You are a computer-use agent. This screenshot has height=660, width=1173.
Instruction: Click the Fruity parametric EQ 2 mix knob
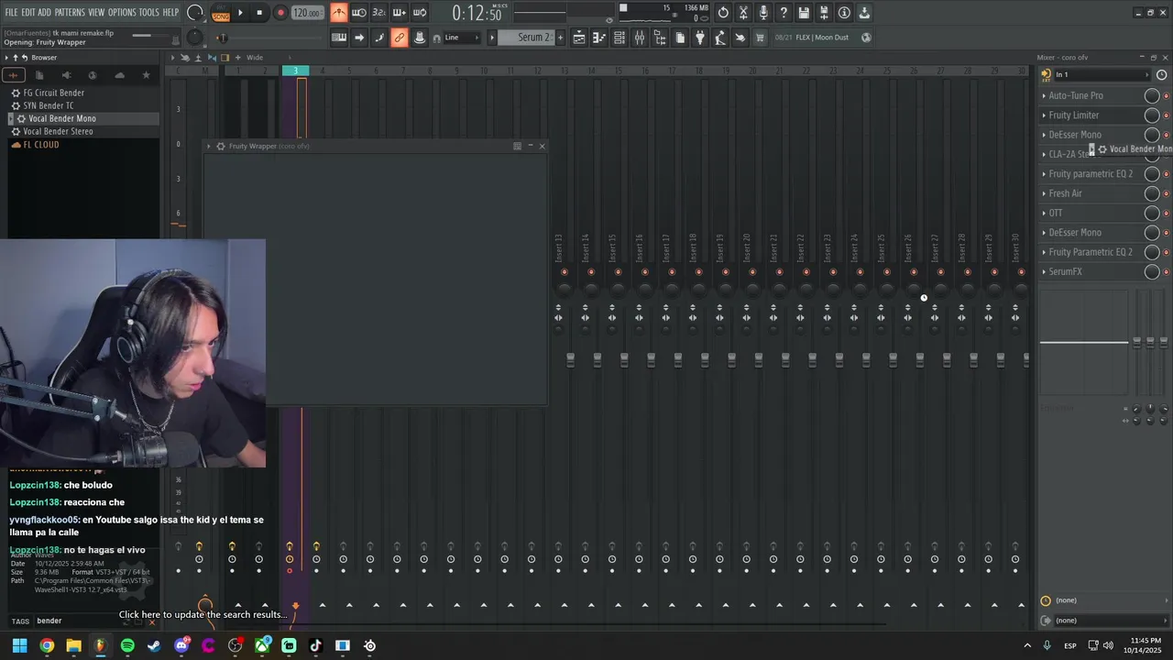[x=1152, y=174]
